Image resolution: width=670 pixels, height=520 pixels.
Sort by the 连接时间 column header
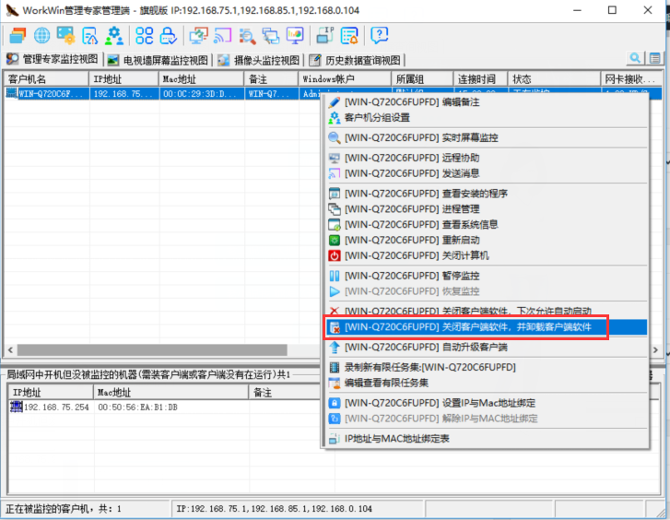coord(481,79)
